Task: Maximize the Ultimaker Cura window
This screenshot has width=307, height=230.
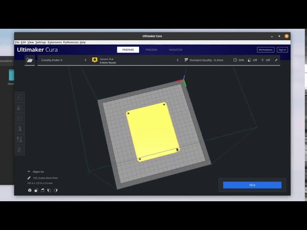Action: [x=279, y=36]
